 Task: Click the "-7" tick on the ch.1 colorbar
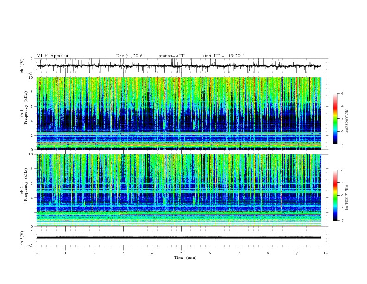pos(342,144)
